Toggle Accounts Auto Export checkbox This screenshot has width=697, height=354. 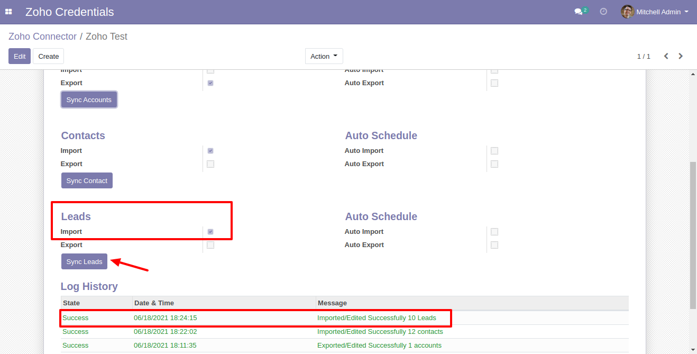494,83
